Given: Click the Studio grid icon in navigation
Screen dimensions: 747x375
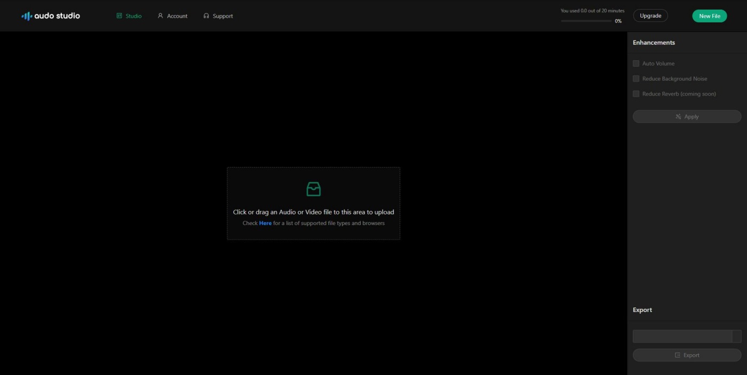Looking at the screenshot, I should pos(120,16).
